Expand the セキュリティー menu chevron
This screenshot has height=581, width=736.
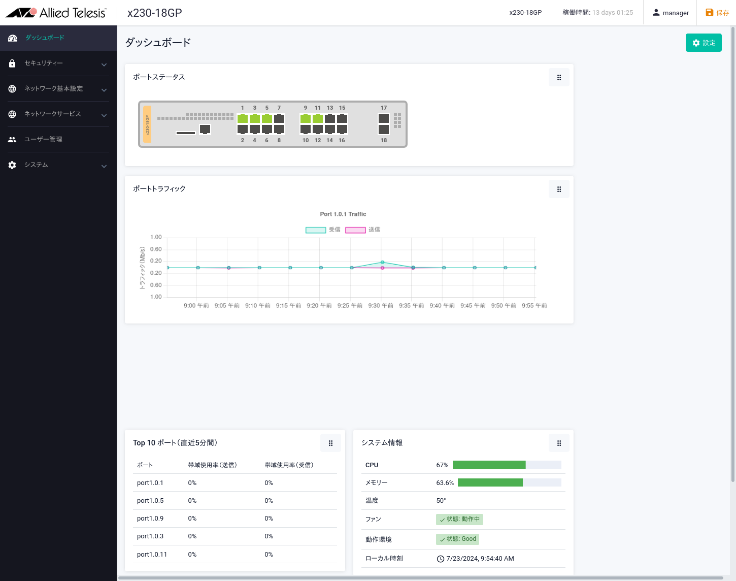click(x=104, y=64)
